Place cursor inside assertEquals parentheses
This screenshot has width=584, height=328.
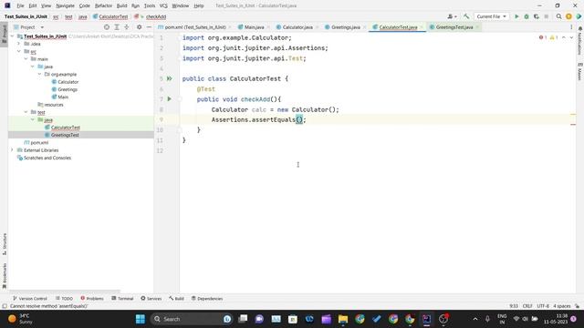pos(299,119)
